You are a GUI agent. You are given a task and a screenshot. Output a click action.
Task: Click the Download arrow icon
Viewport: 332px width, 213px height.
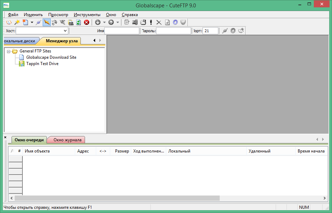[98, 22]
